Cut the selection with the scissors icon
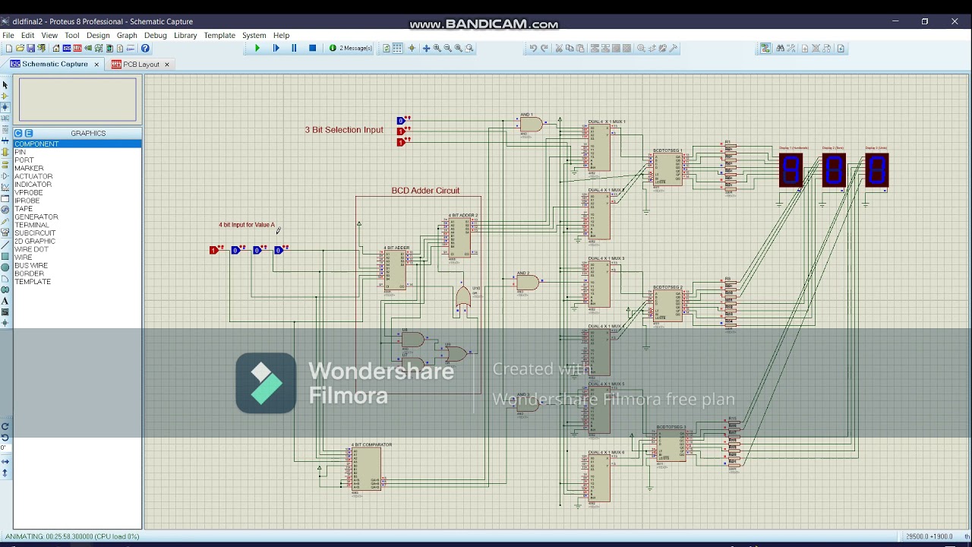Viewport: 972px width, 547px height. (x=559, y=48)
